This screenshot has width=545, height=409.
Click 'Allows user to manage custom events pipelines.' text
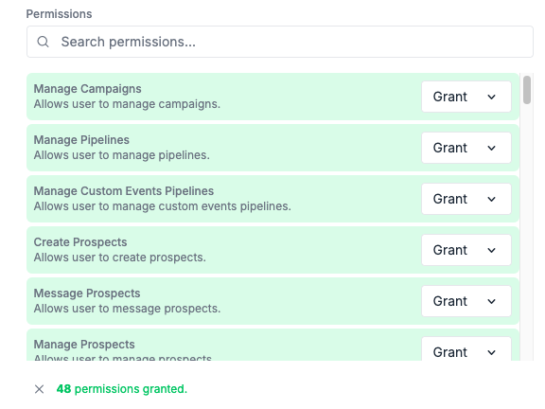click(x=163, y=206)
